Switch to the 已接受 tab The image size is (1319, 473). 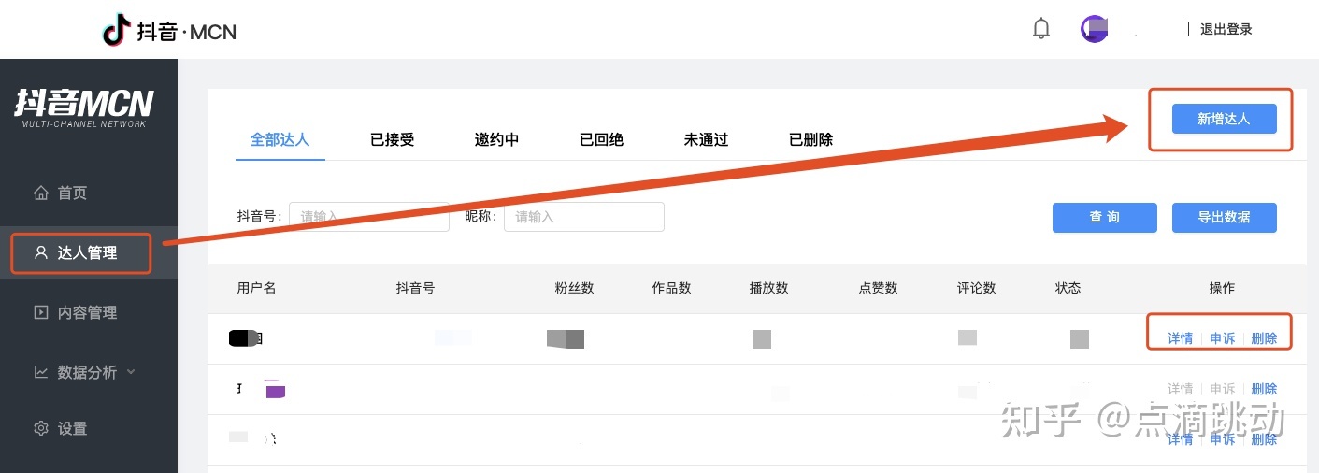click(392, 139)
